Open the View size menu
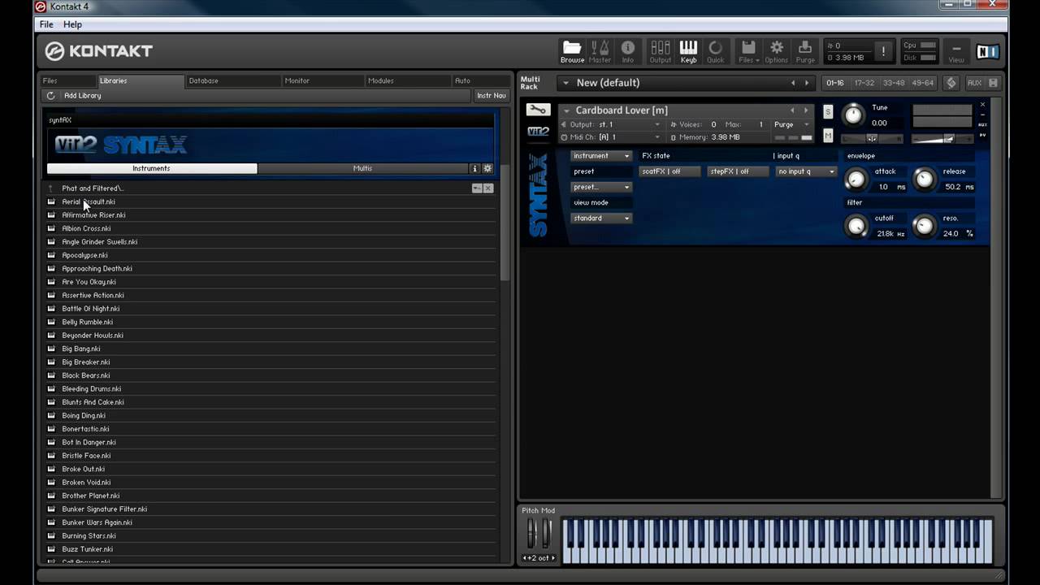Image resolution: width=1040 pixels, height=585 pixels. (x=956, y=51)
